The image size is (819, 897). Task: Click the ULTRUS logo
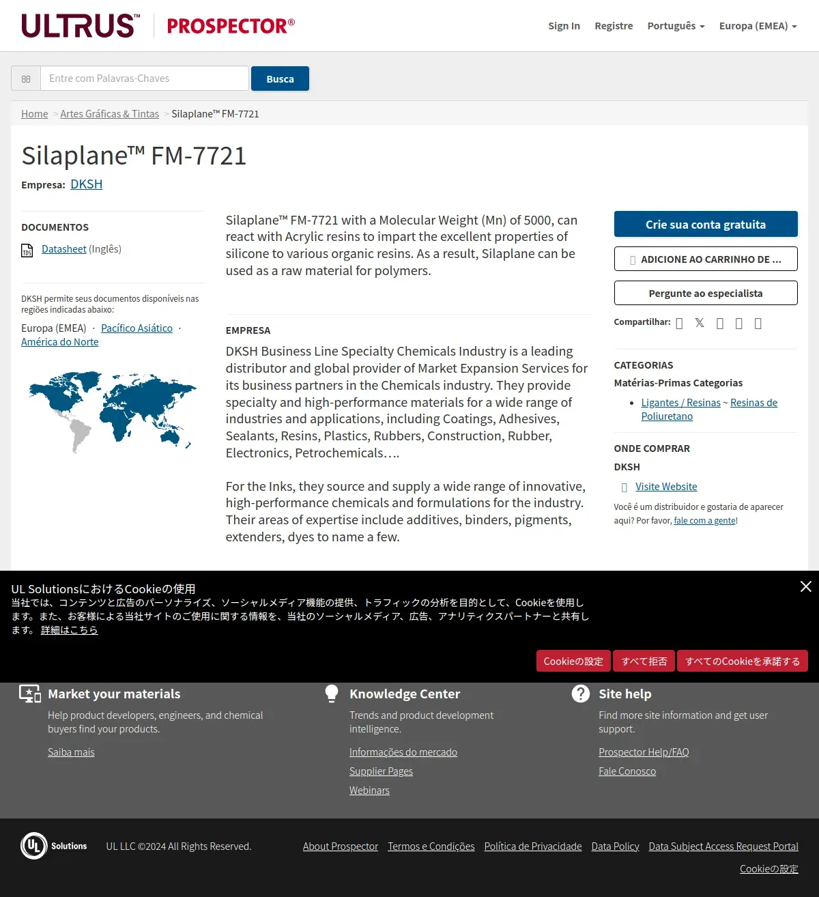(x=81, y=26)
